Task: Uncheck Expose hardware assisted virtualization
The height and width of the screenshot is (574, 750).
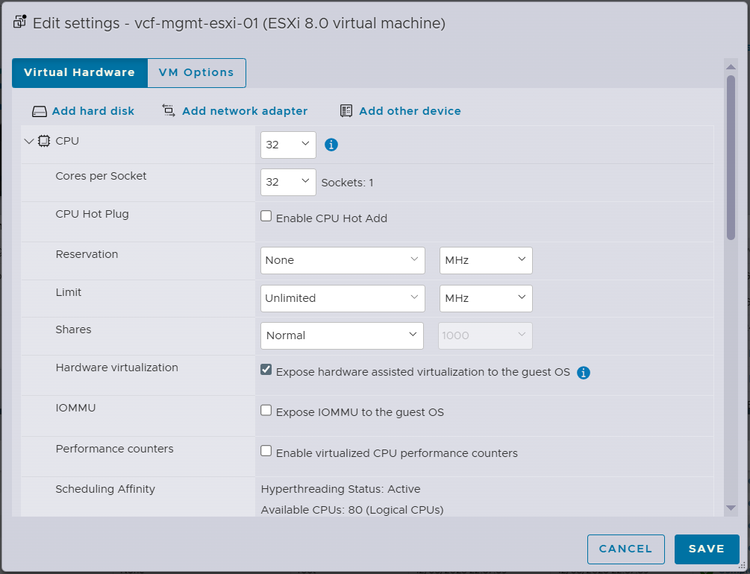Action: (266, 370)
